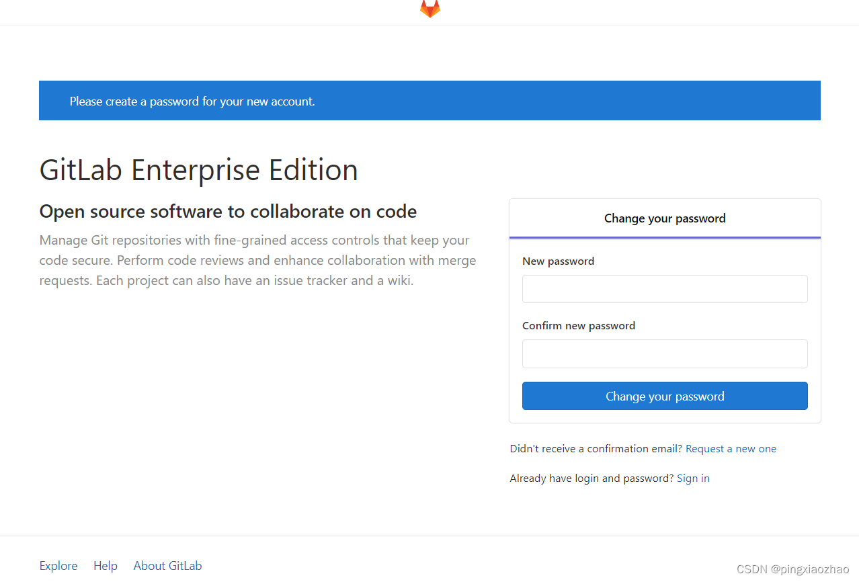Click the Manage Git repositories description paragraph
Screen dimensions: 859x582
[x=258, y=260]
